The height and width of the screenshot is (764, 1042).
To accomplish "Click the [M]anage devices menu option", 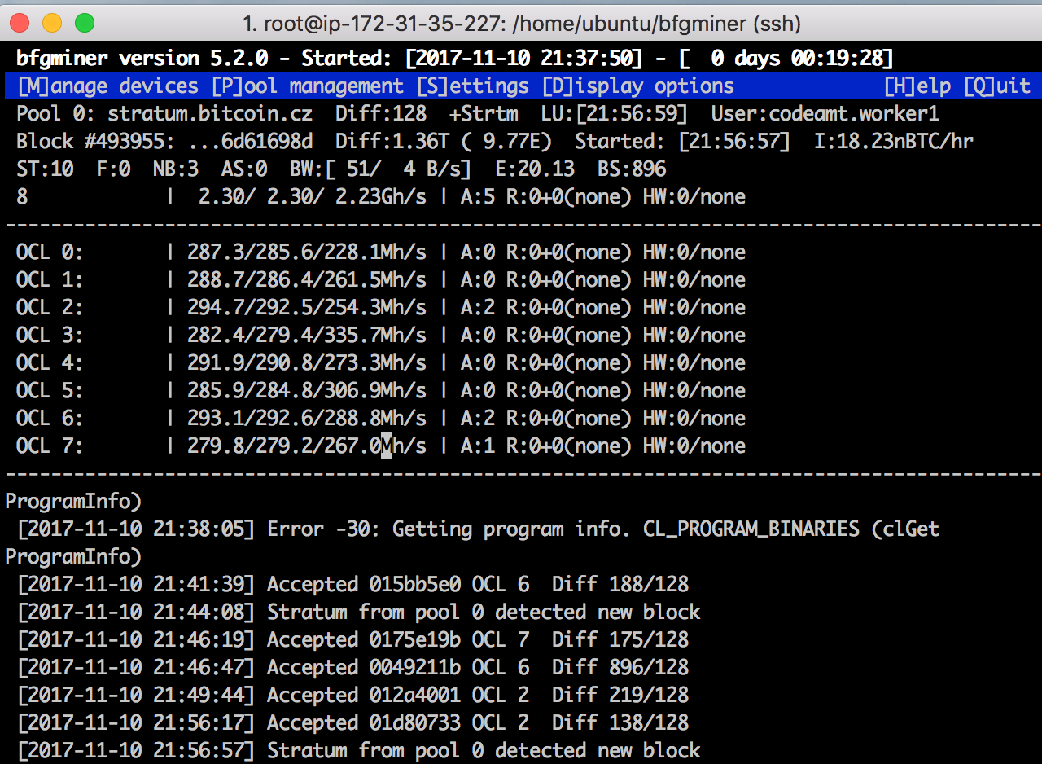I will tap(107, 86).
